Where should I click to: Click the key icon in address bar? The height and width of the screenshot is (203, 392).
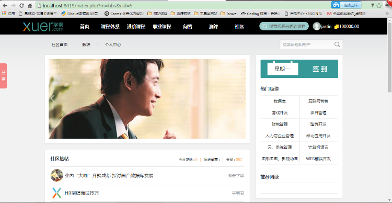373,6
